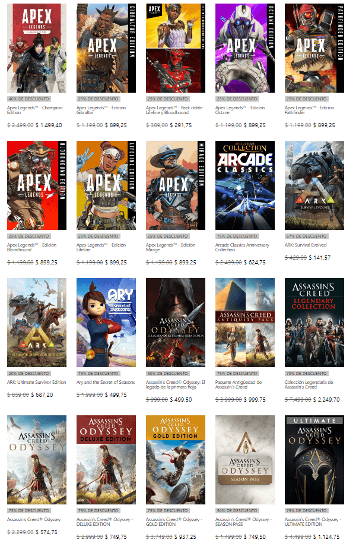The width and height of the screenshot is (359, 546).
Task: Open the ARK: Survival Evolved cover image
Action: click(314, 185)
